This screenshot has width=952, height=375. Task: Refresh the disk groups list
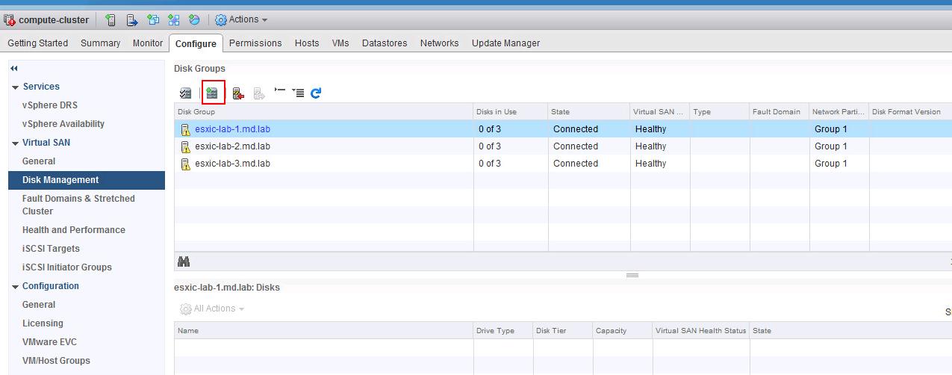click(316, 93)
